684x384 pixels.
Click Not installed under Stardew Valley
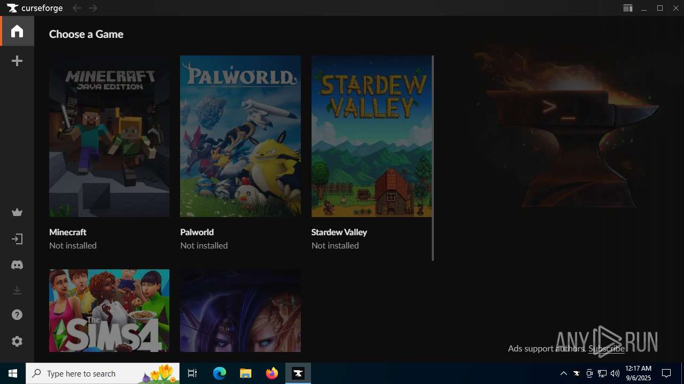(x=335, y=245)
